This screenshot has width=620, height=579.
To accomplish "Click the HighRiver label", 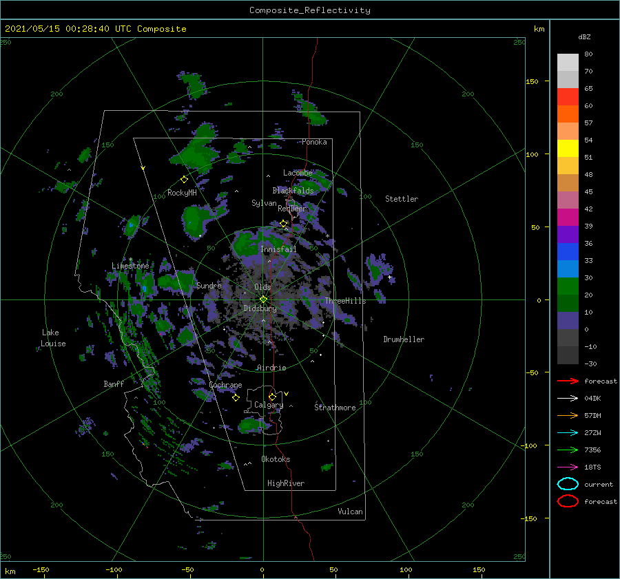I will click(x=286, y=483).
